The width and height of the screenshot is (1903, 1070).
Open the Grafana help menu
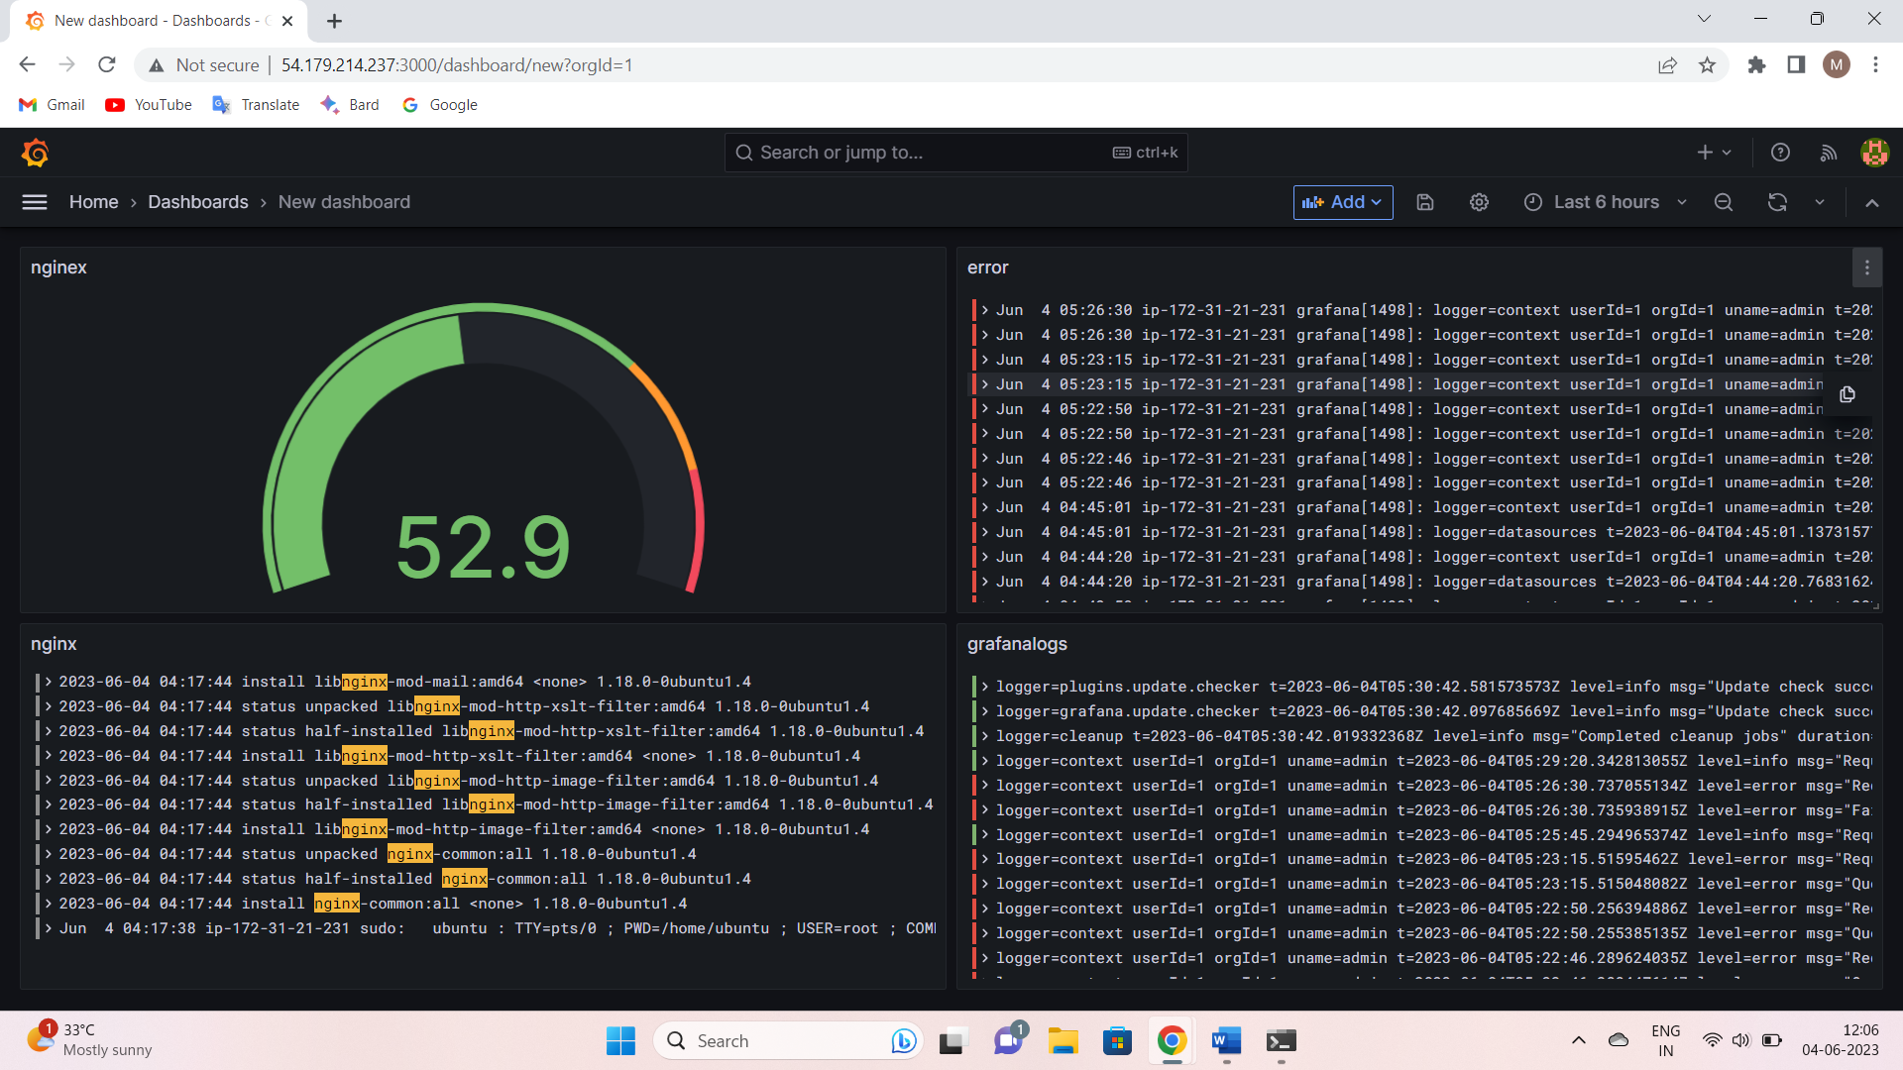click(1780, 152)
